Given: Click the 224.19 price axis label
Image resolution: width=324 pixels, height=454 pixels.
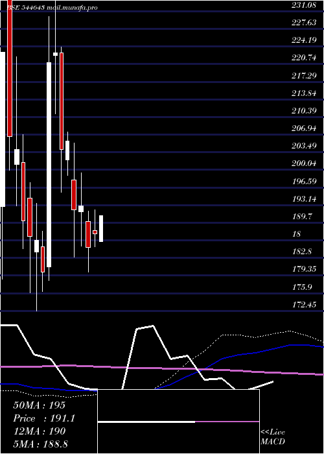Looking at the screenshot, I should point(304,40).
